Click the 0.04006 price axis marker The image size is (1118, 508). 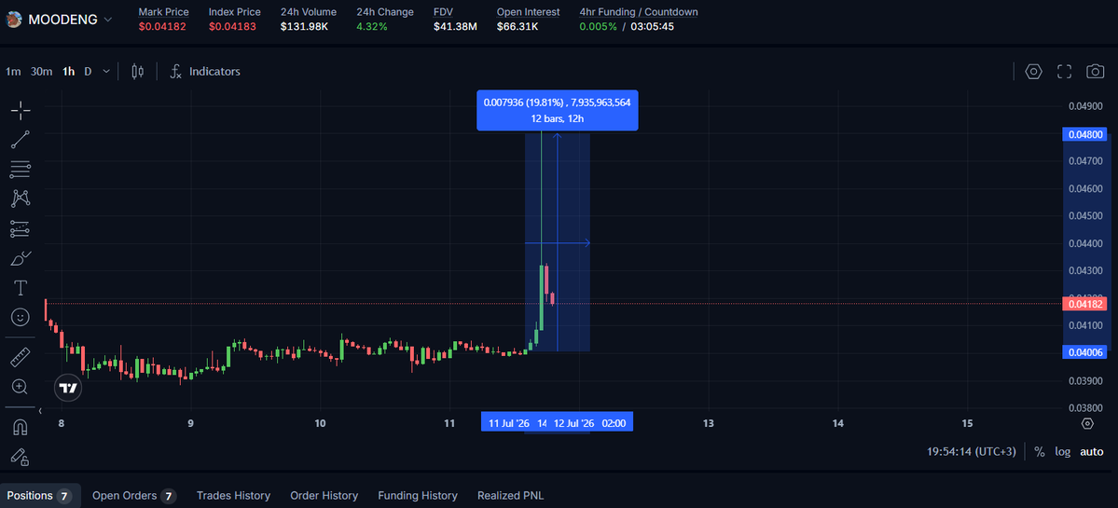[1085, 352]
